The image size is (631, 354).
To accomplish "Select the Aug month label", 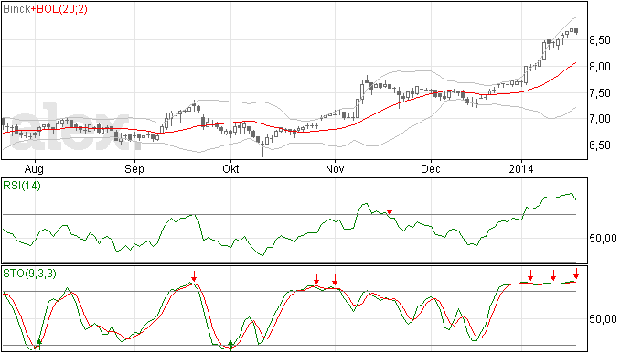I will click(34, 169).
